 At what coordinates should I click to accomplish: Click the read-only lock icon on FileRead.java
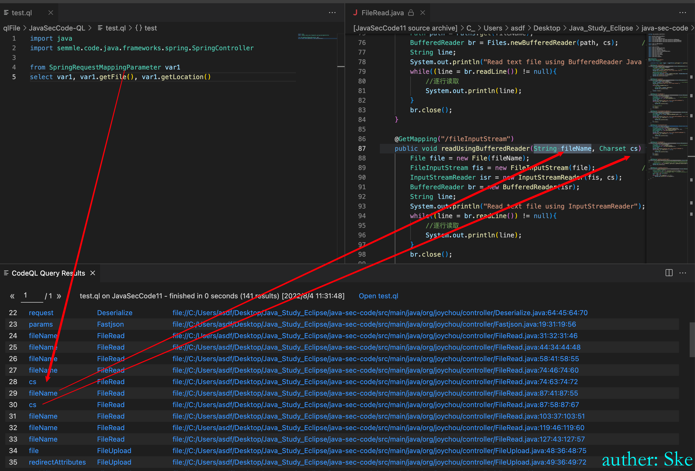pos(411,13)
